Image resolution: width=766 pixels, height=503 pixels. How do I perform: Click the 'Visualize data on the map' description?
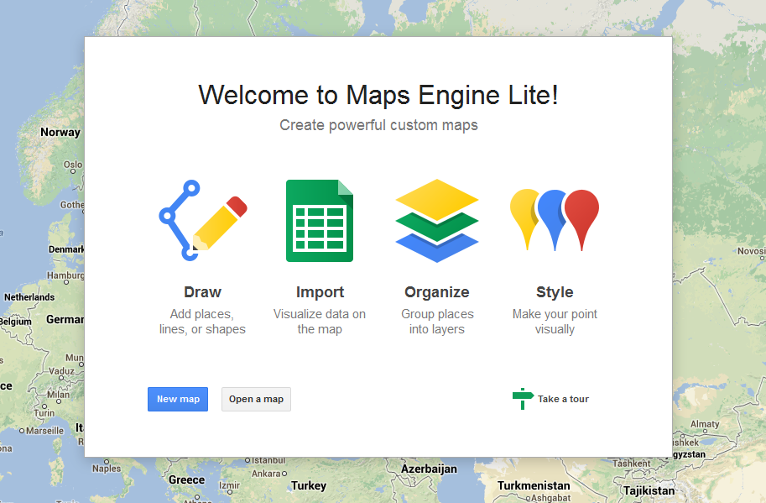(x=320, y=322)
